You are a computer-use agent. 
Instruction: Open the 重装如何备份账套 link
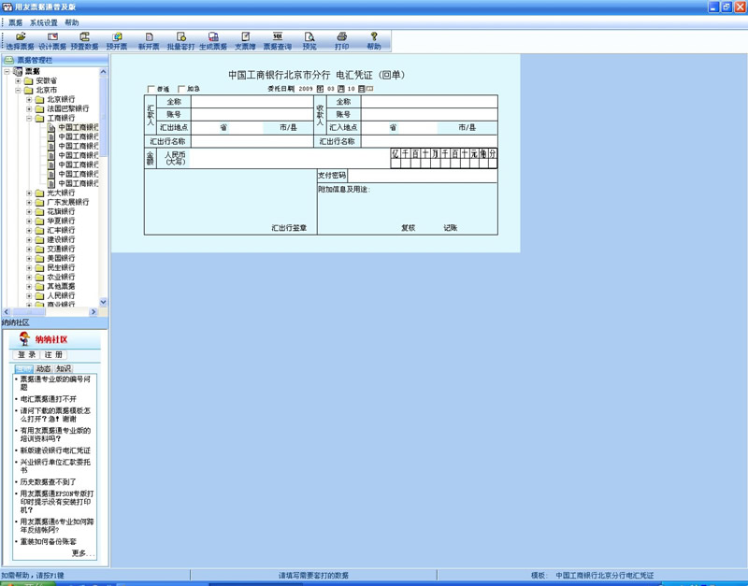[x=49, y=542]
